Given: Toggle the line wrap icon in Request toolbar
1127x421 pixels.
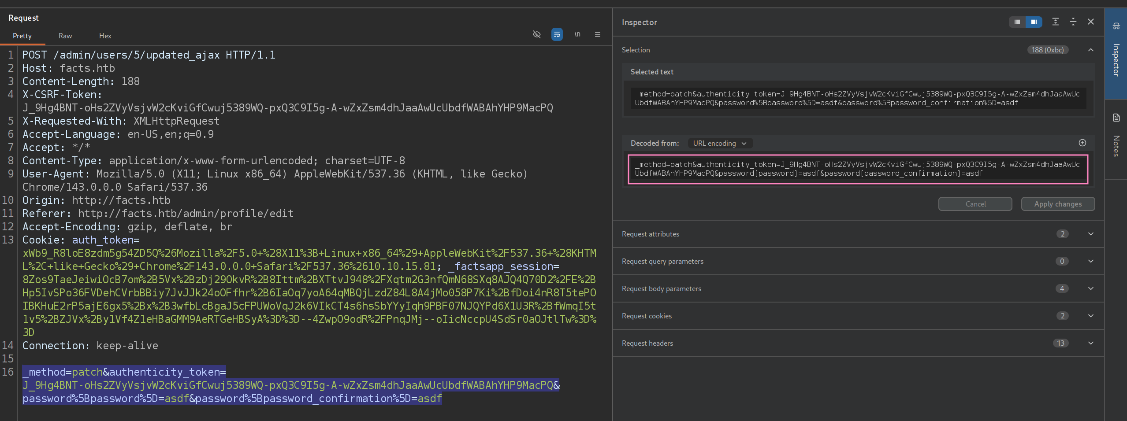Looking at the screenshot, I should click(557, 34).
